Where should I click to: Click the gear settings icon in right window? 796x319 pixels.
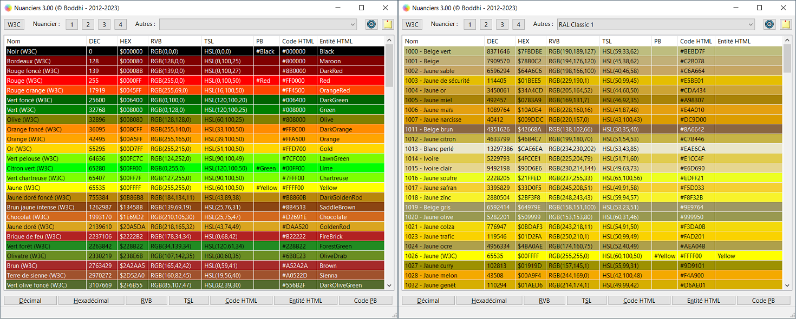pyautogui.click(x=769, y=24)
